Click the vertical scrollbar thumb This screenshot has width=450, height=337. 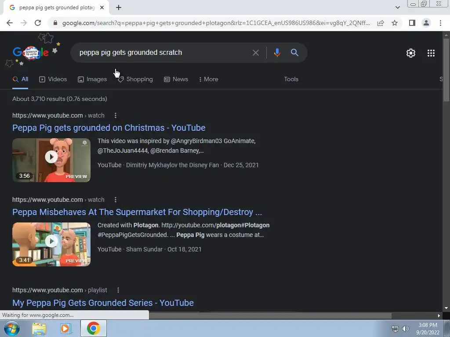tap(446, 70)
